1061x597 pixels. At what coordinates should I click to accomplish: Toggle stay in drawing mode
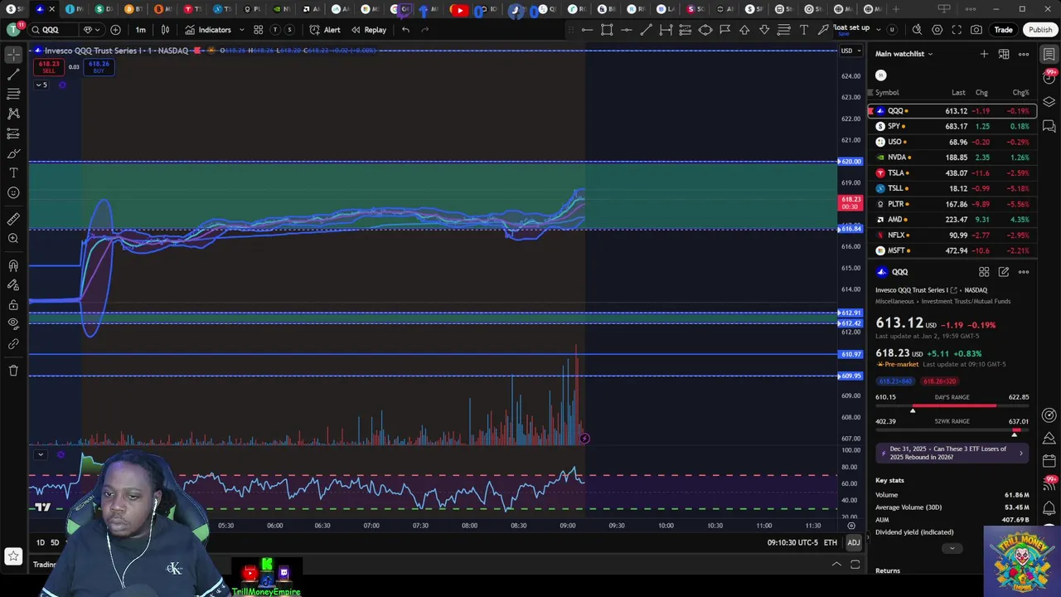[13, 284]
